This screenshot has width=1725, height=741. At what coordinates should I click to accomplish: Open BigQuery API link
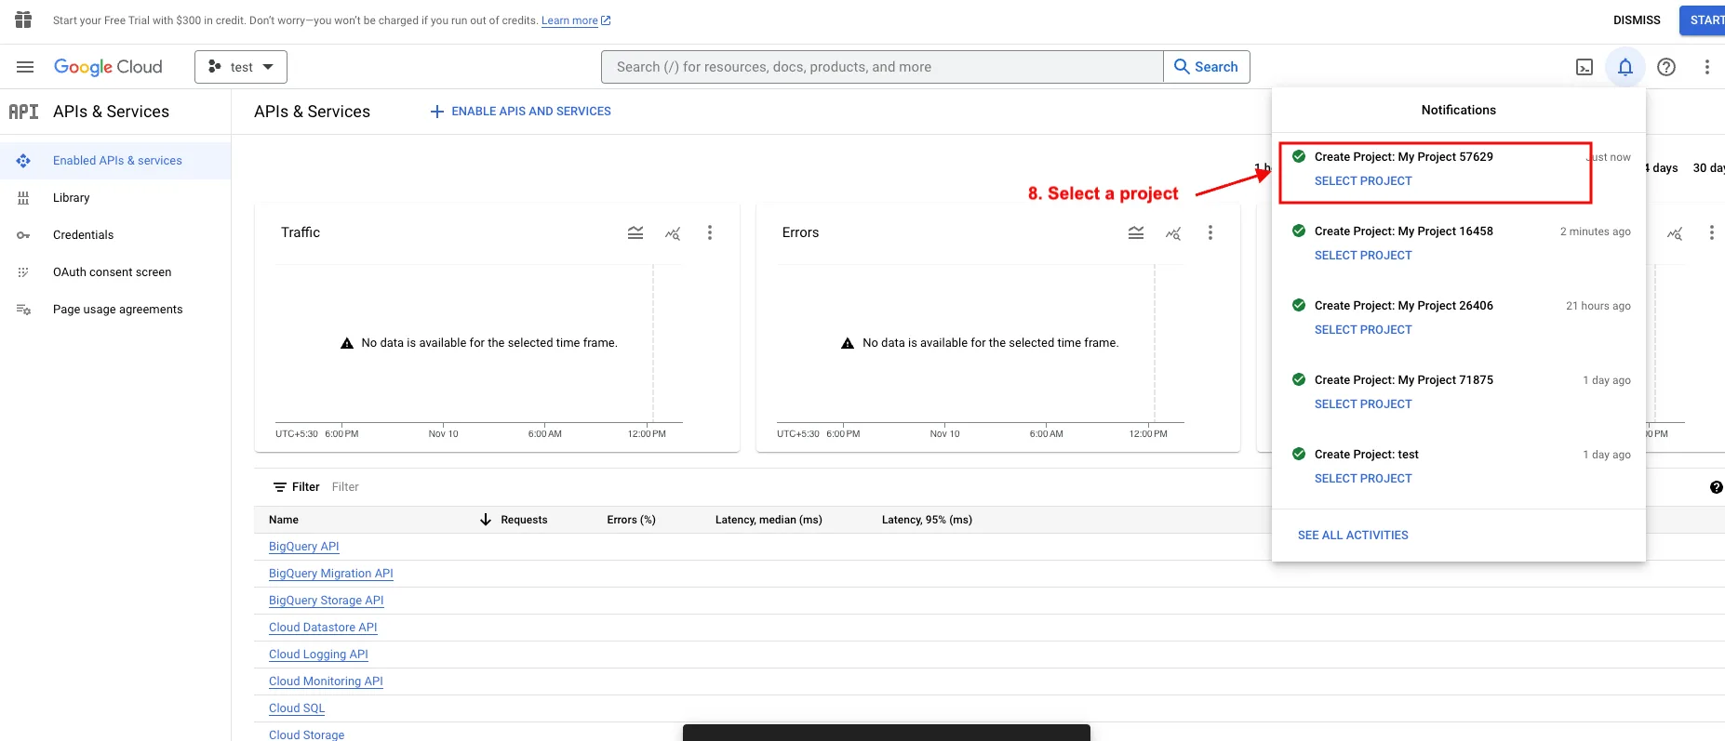click(x=303, y=547)
